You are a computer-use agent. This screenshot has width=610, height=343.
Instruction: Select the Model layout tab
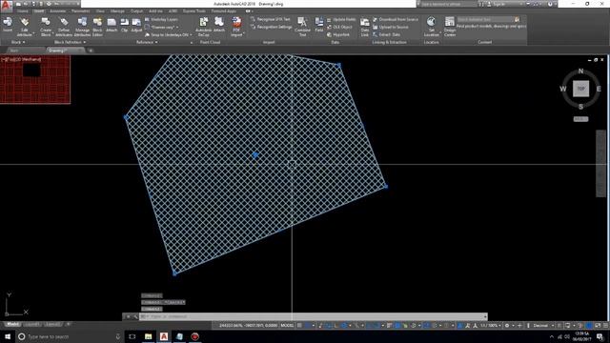pyautogui.click(x=12, y=324)
